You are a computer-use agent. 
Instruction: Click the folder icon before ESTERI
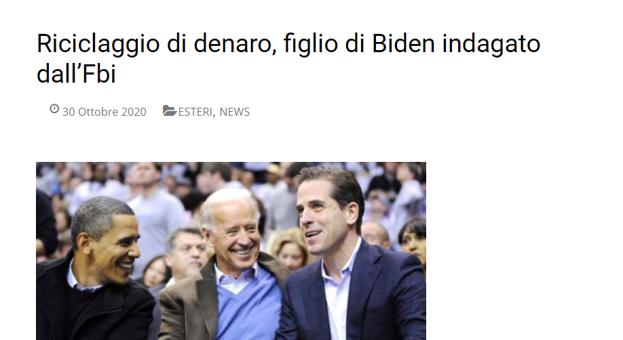coord(170,110)
